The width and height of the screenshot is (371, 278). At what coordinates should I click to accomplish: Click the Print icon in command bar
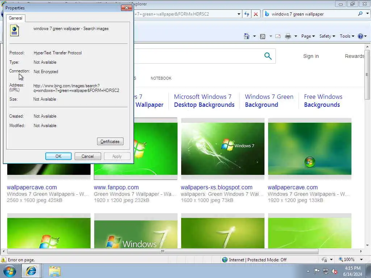click(288, 36)
